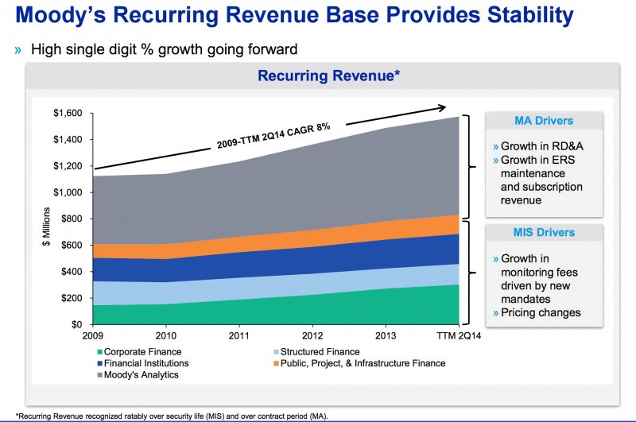Click the orange Public, Project, & Infrastructure swatch

[x=276, y=364]
